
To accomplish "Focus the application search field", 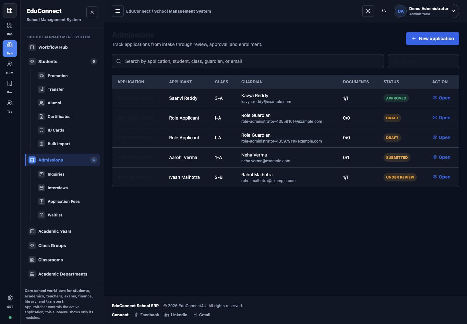I will (248, 61).
